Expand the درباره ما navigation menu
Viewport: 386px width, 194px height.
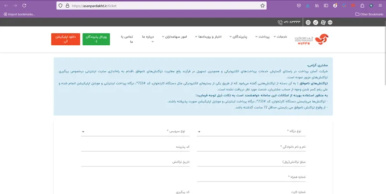148,39
